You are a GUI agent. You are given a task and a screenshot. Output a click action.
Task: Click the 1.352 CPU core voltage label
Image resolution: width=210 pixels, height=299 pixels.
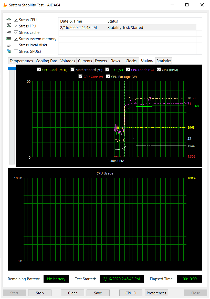pyautogui.click(x=191, y=156)
